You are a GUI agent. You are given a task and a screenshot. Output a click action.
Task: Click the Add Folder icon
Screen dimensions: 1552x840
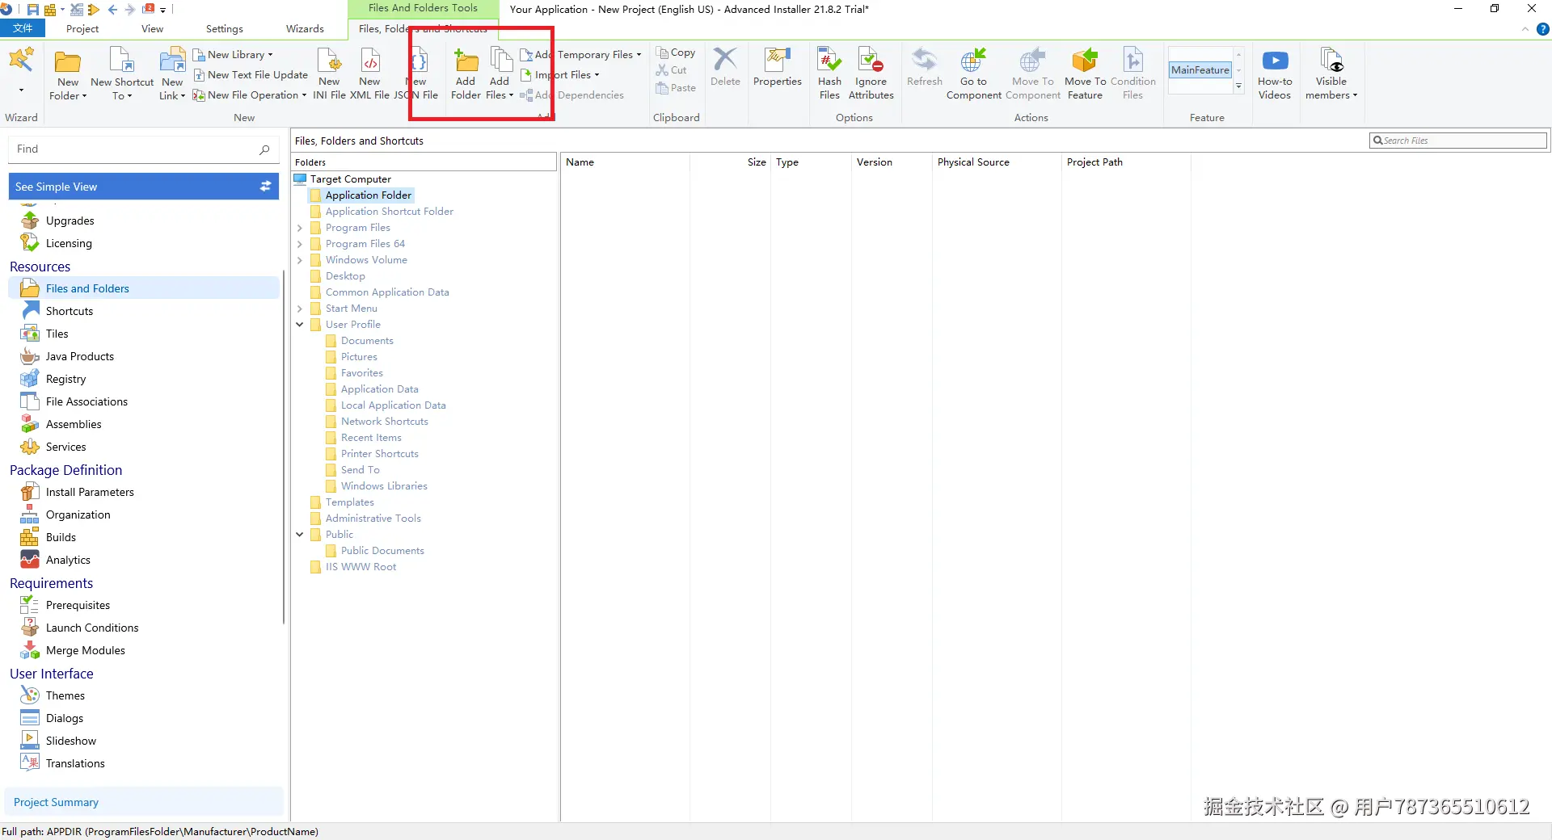(466, 73)
